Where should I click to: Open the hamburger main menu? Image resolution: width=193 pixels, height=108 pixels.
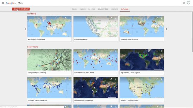coord(3,3)
